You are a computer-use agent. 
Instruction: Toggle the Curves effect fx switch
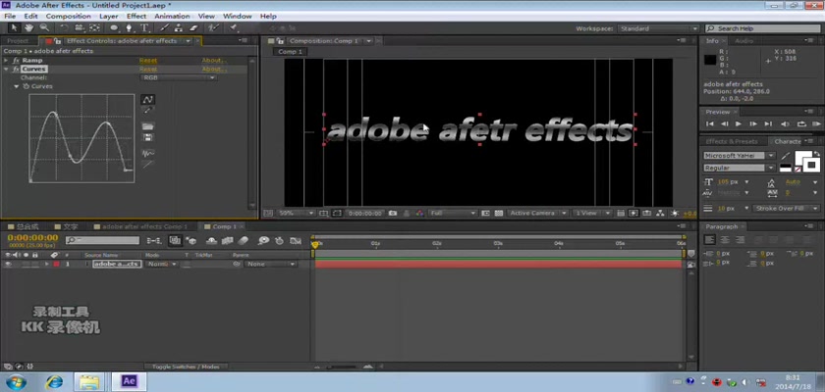click(17, 69)
